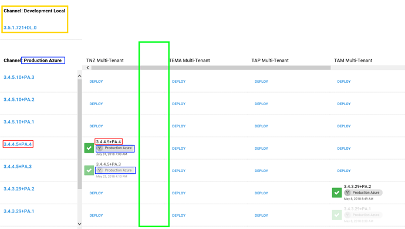This screenshot has height=229, width=405.
Task: Click left arrow of horizontal scrollbar
Action: point(88,68)
